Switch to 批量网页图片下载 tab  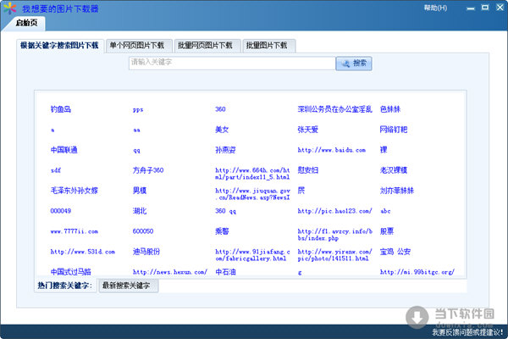(x=206, y=46)
